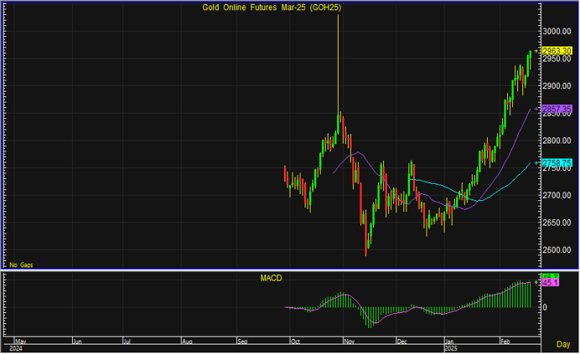The width and height of the screenshot is (580, 354).
Task: Click the May label on time axis
Action: click(x=21, y=342)
